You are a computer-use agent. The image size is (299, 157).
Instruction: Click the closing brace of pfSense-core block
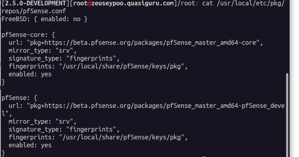click(x=3, y=82)
